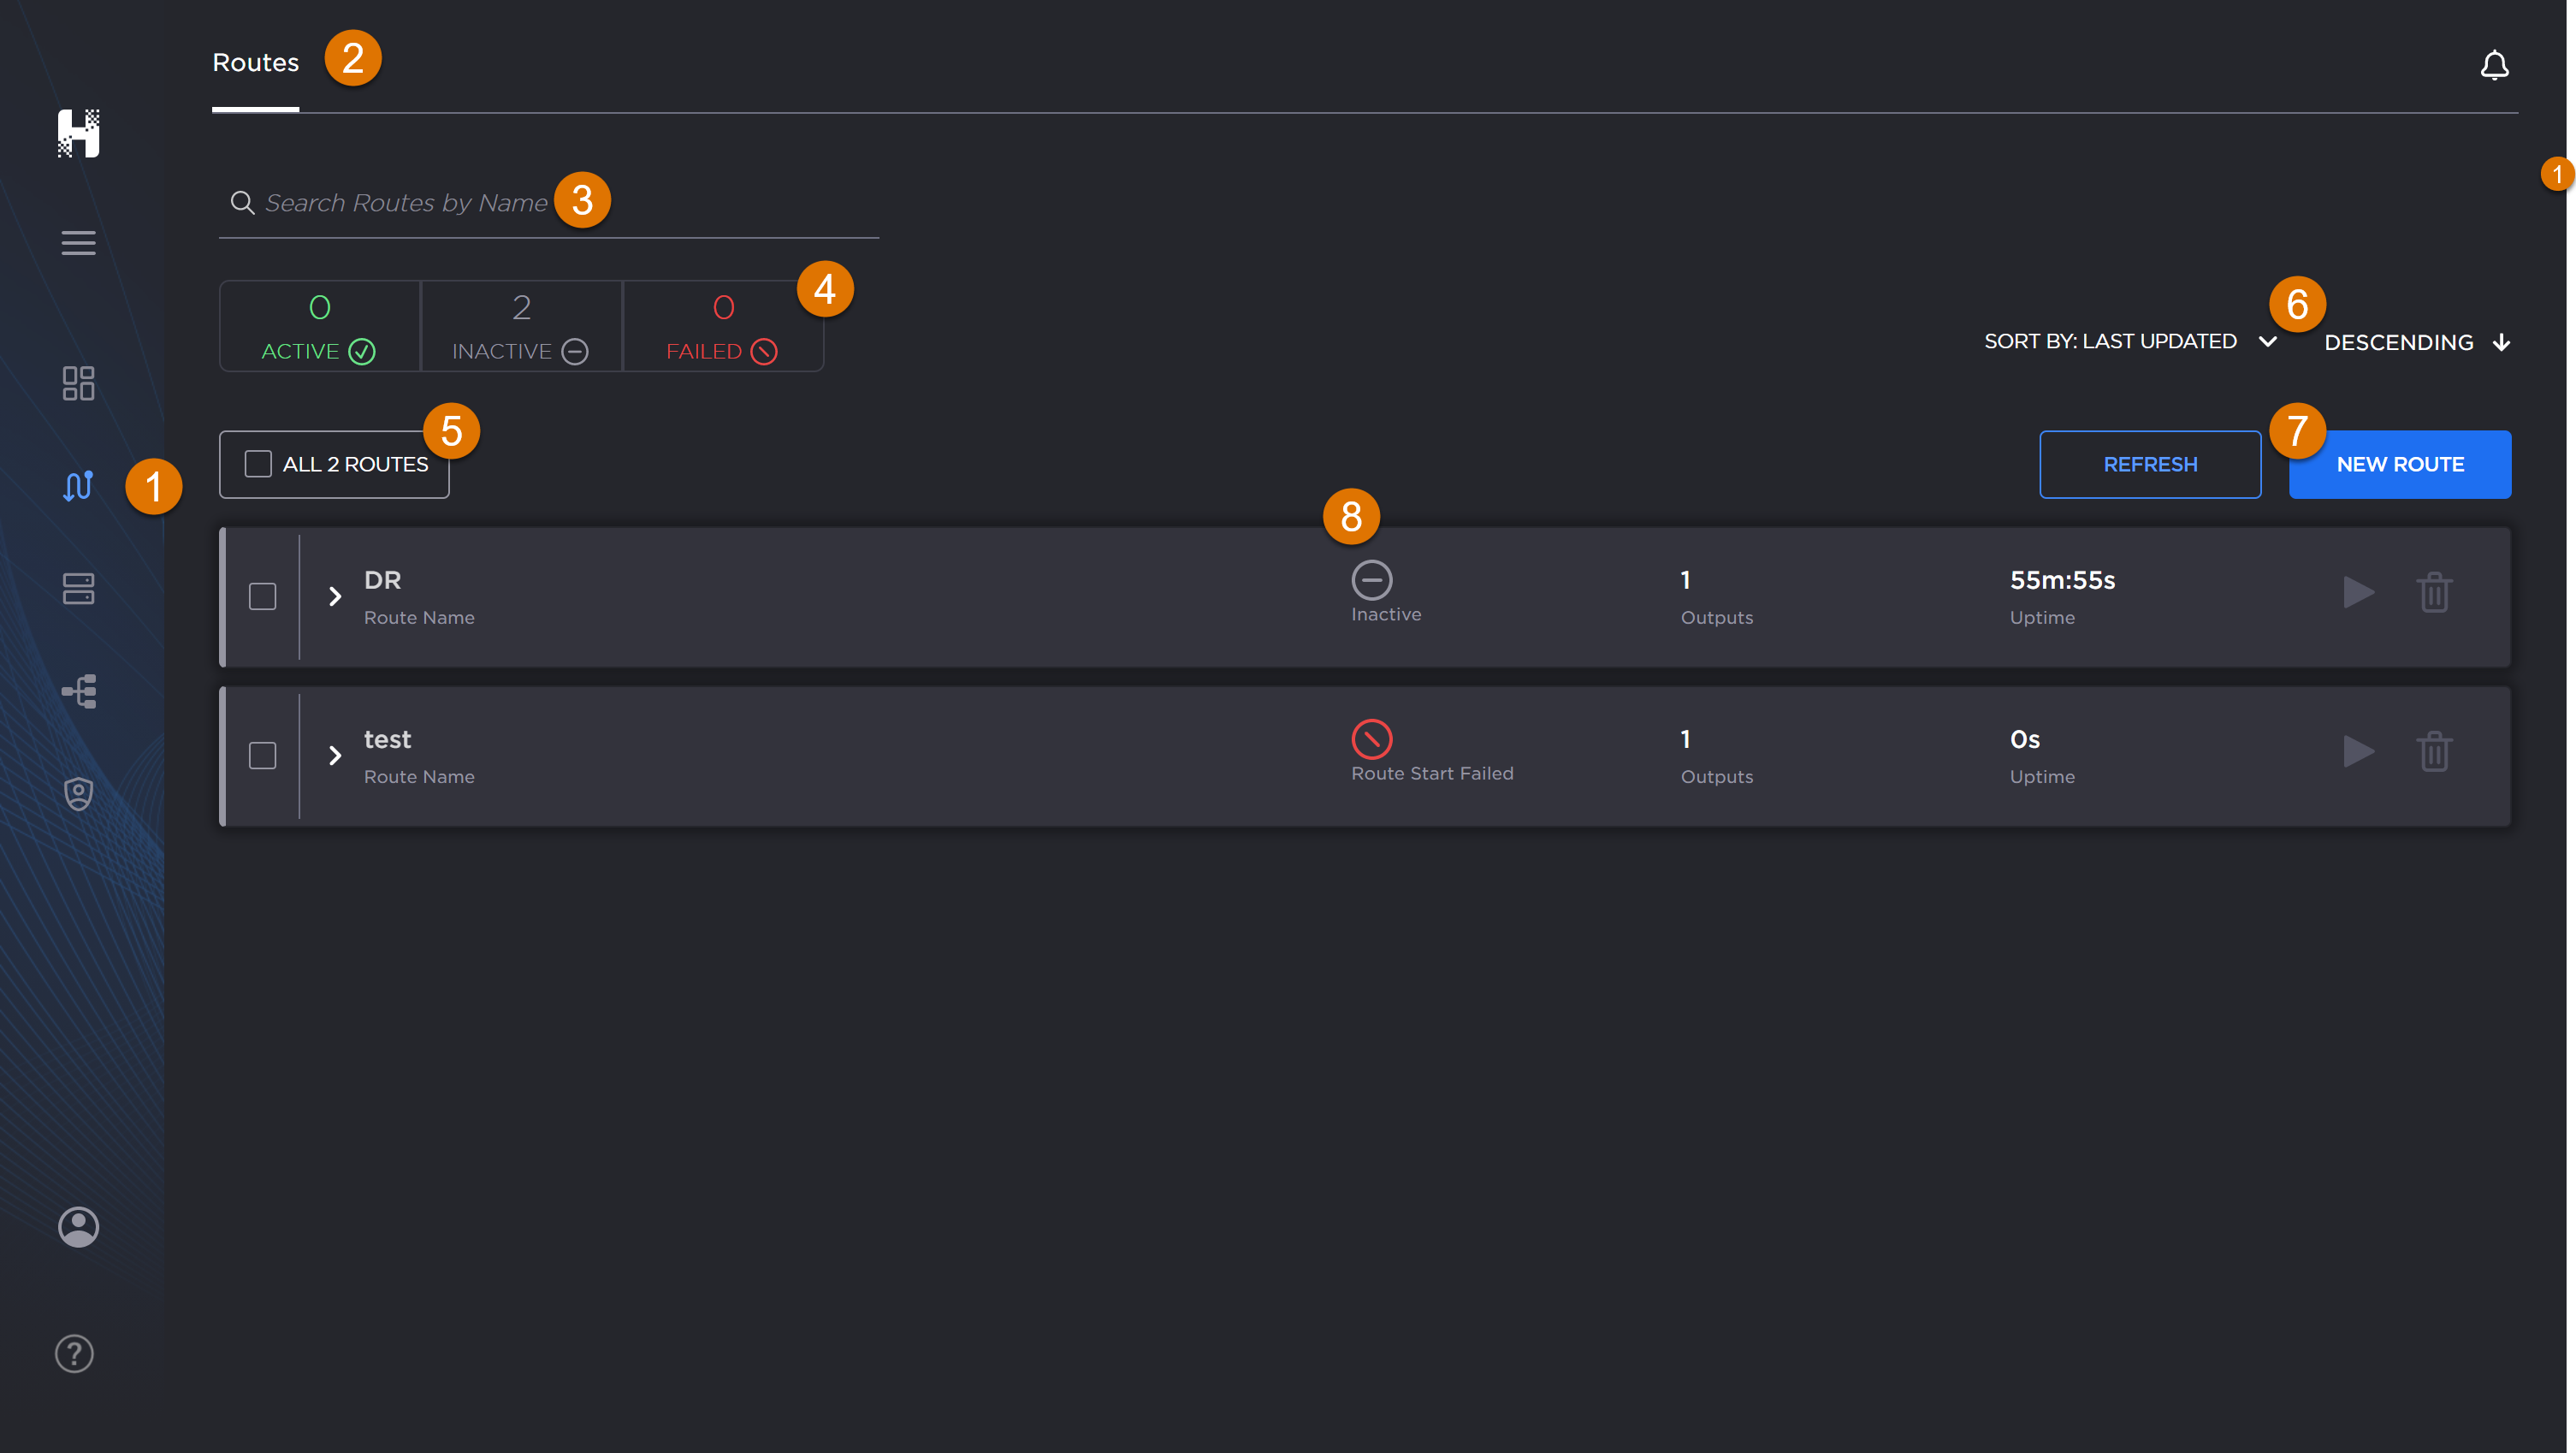The height and width of the screenshot is (1453, 2576).
Task: Click the Route Start Failed label
Action: (x=1432, y=773)
